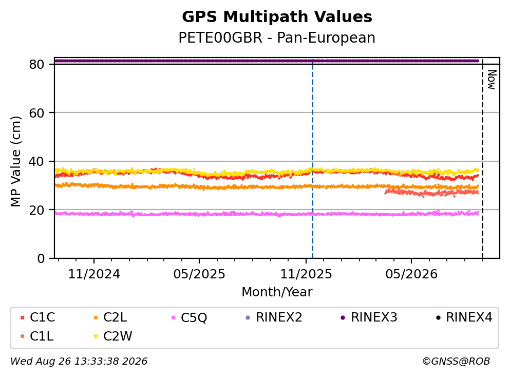Click the red C1C legend marker
Image resolution: width=510 pixels, height=377 pixels.
tap(22, 317)
